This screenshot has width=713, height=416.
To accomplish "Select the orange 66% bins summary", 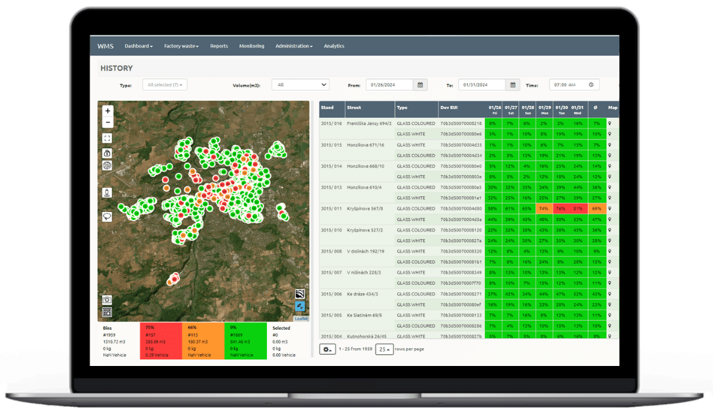I will click(203, 341).
